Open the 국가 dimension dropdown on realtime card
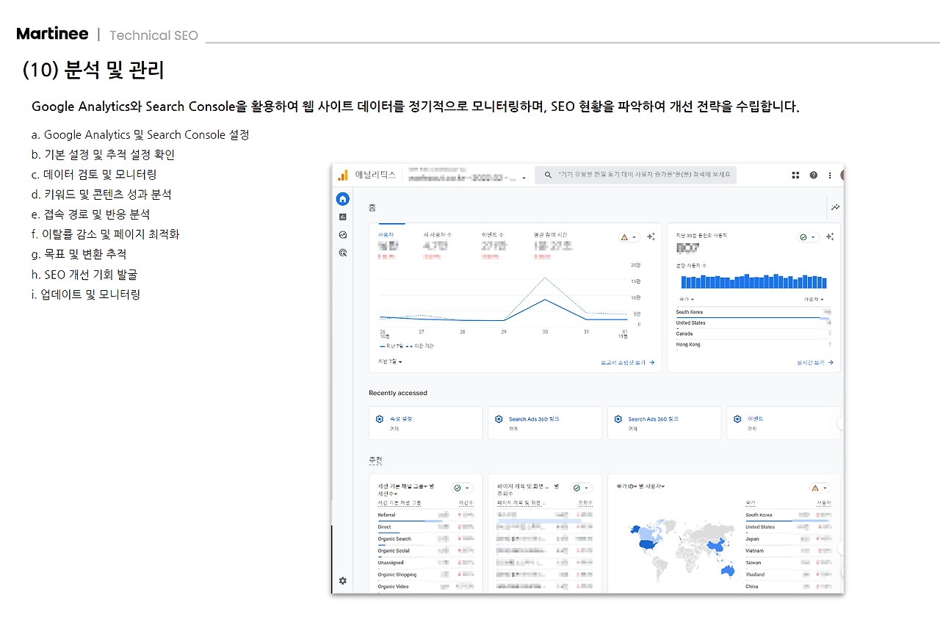 pyautogui.click(x=685, y=299)
